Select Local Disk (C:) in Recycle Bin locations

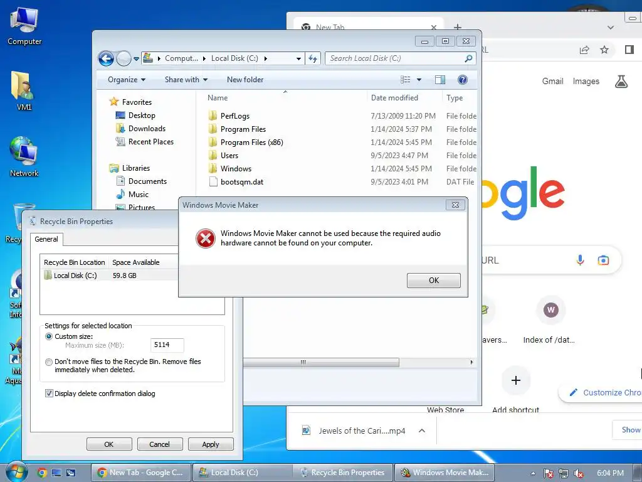[75, 276]
